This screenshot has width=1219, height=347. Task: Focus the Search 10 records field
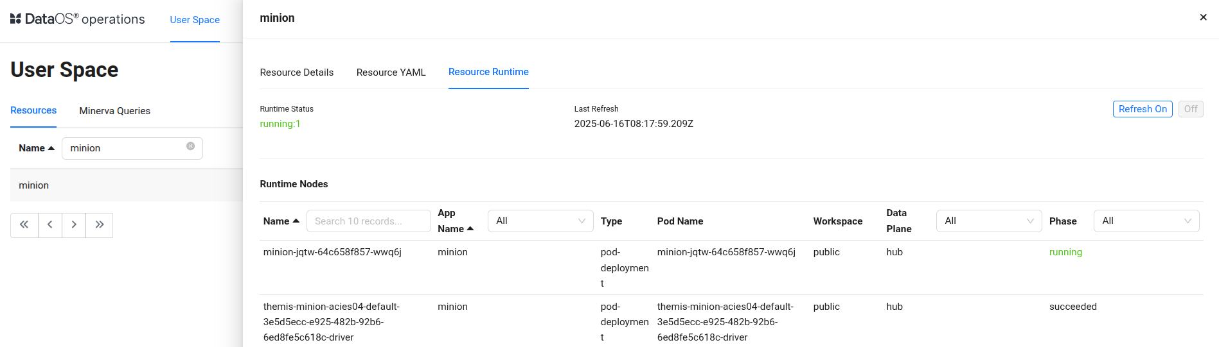[x=368, y=221]
